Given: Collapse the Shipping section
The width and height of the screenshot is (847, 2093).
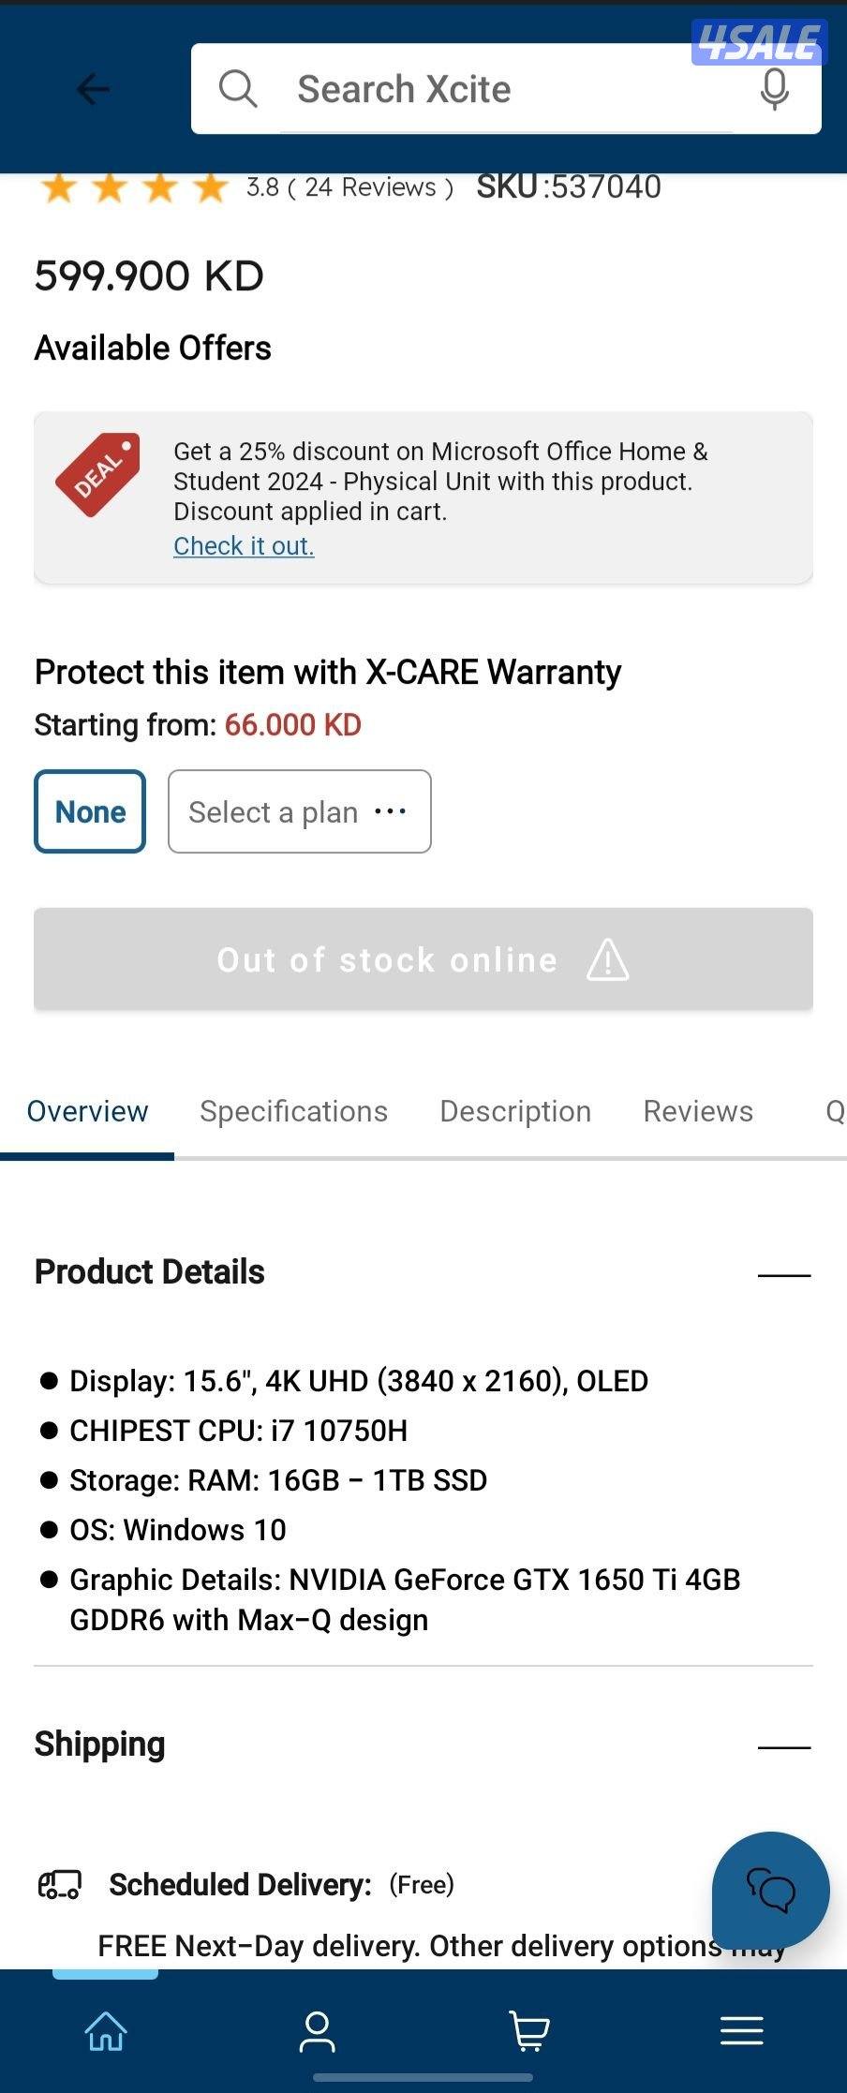Looking at the screenshot, I should coord(783,1746).
